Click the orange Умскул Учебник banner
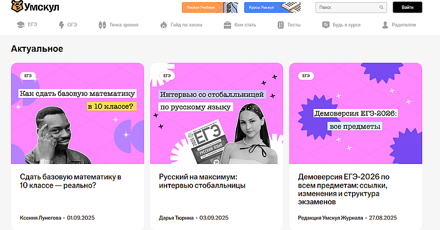440x230 pixels. coord(210,7)
